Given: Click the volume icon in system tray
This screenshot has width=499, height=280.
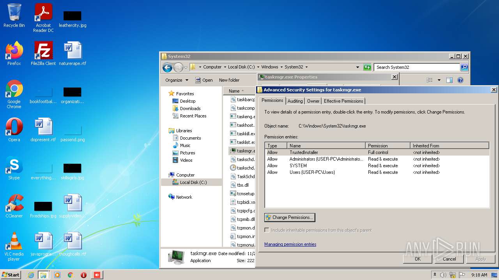Looking at the screenshot, I should (443, 275).
